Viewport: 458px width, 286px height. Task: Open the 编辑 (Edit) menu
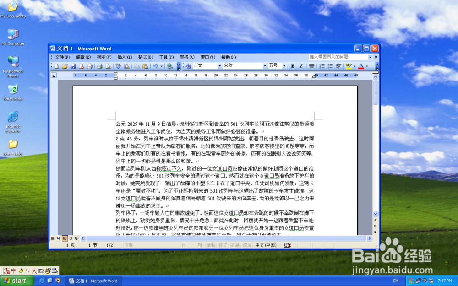[x=83, y=57]
